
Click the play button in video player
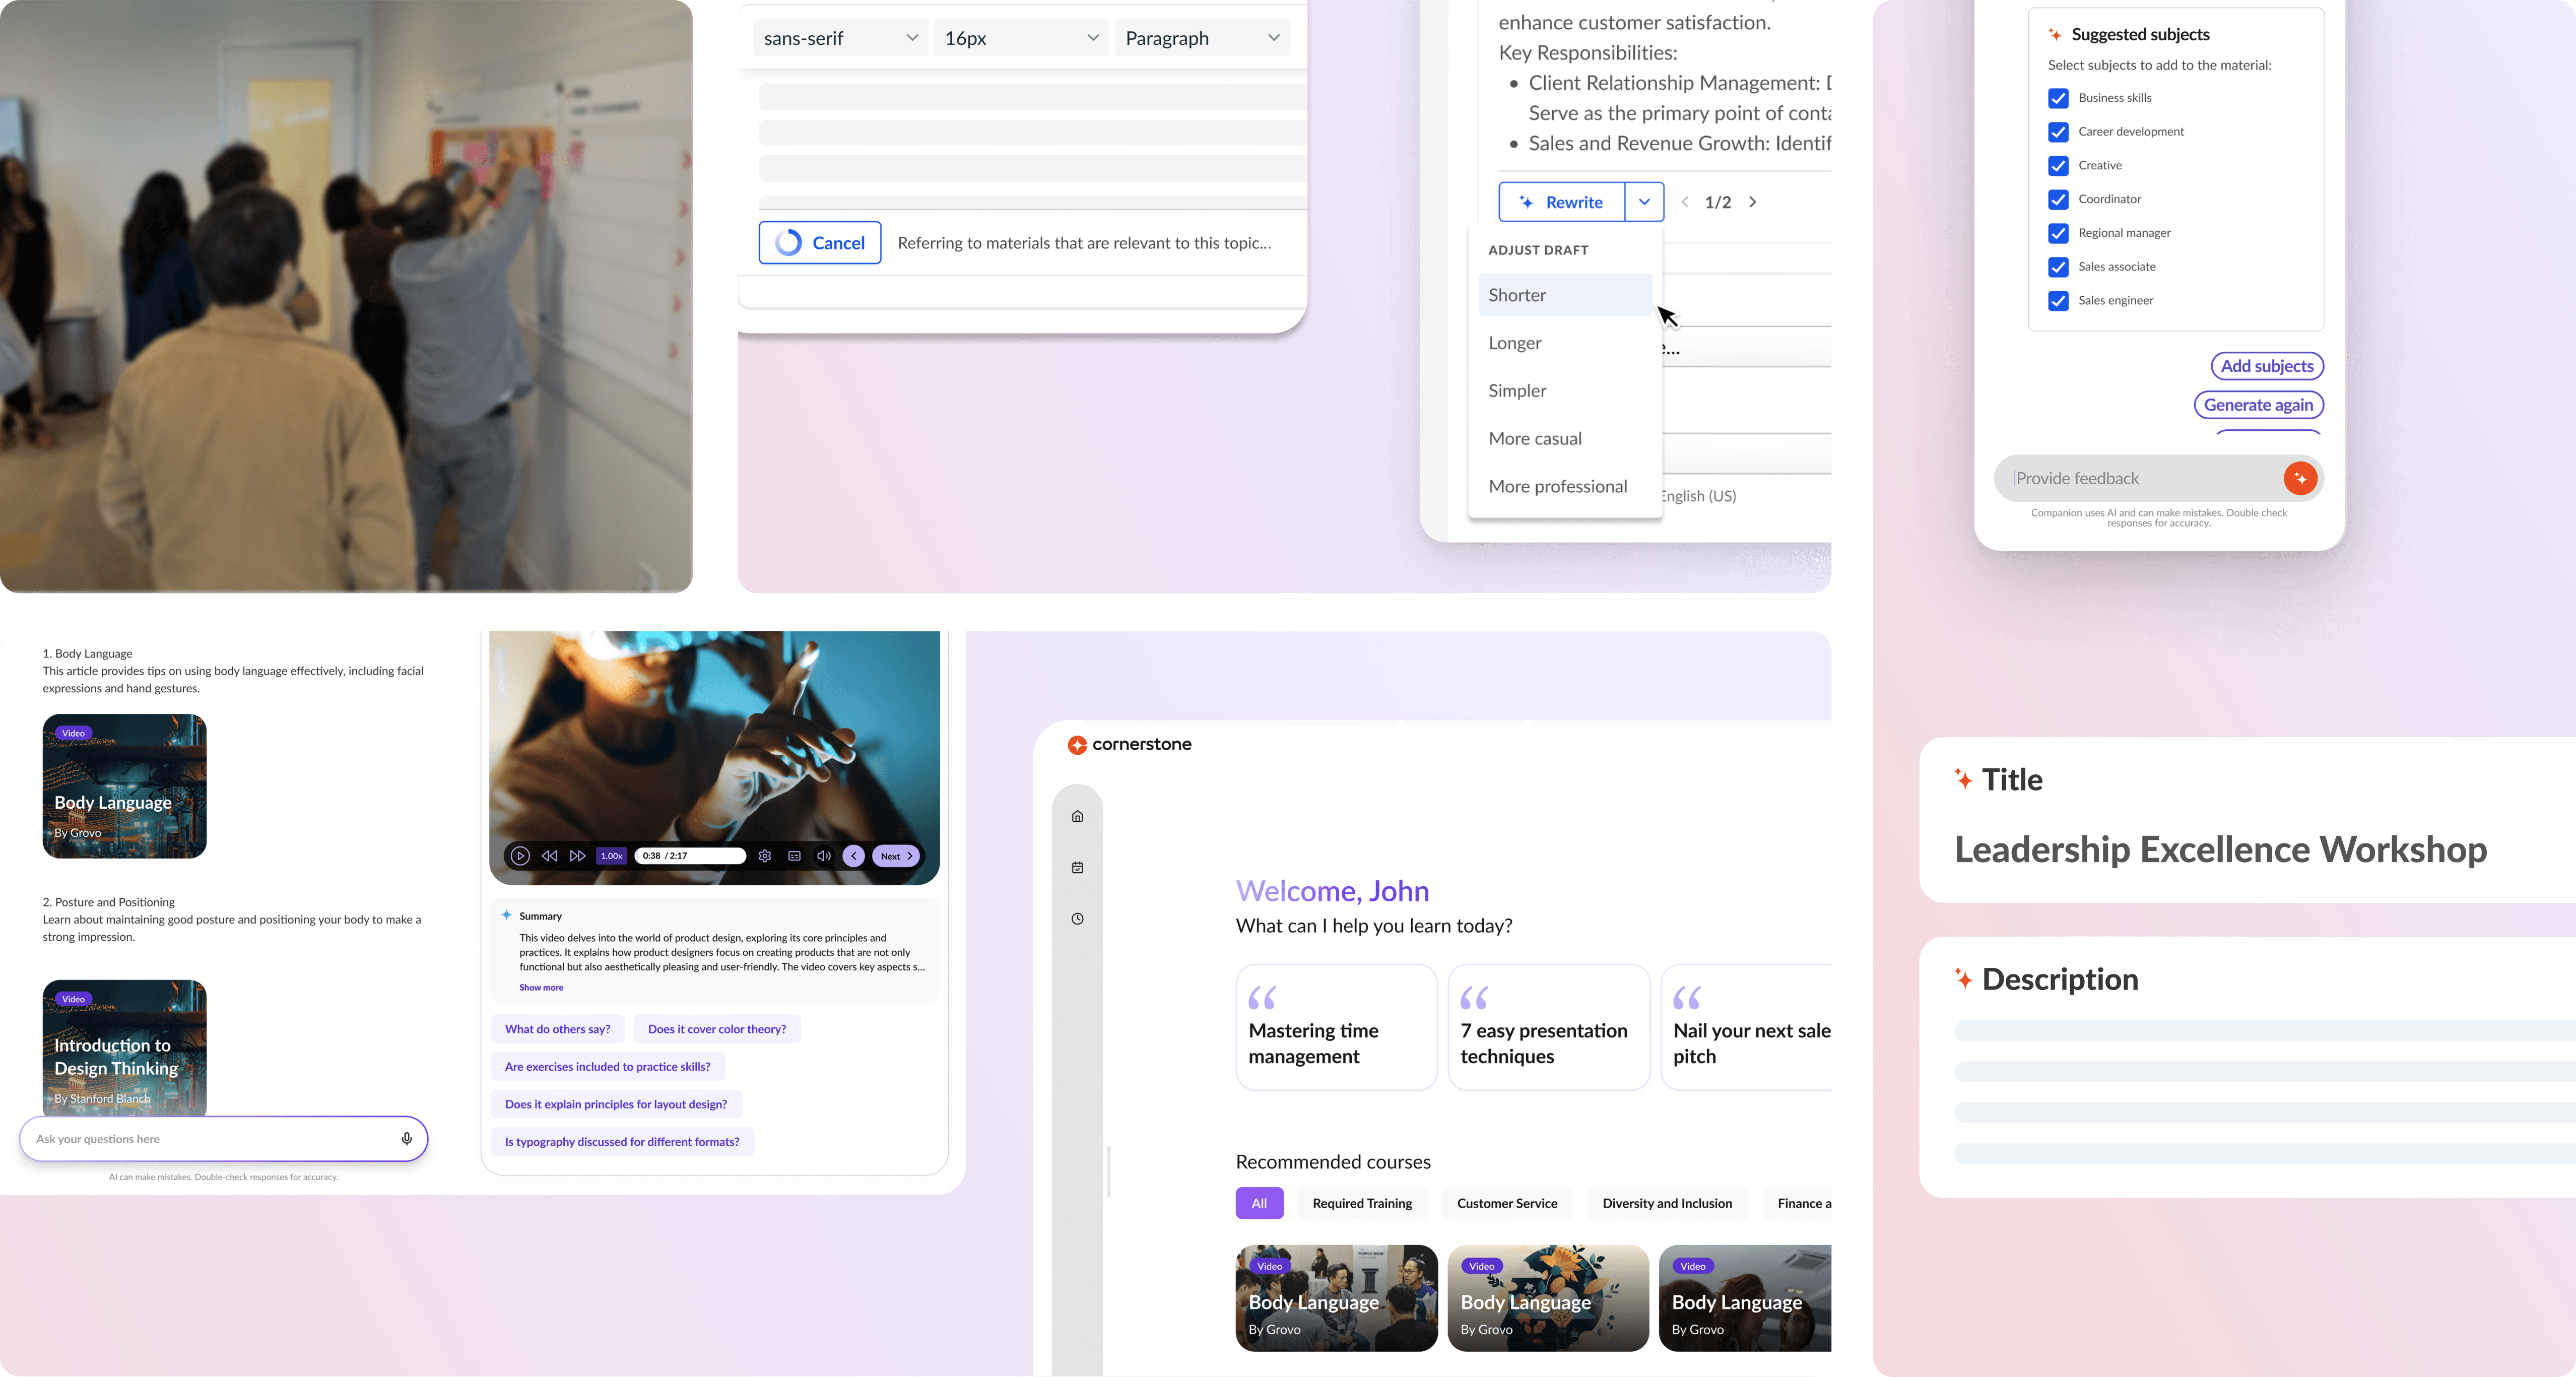520,856
